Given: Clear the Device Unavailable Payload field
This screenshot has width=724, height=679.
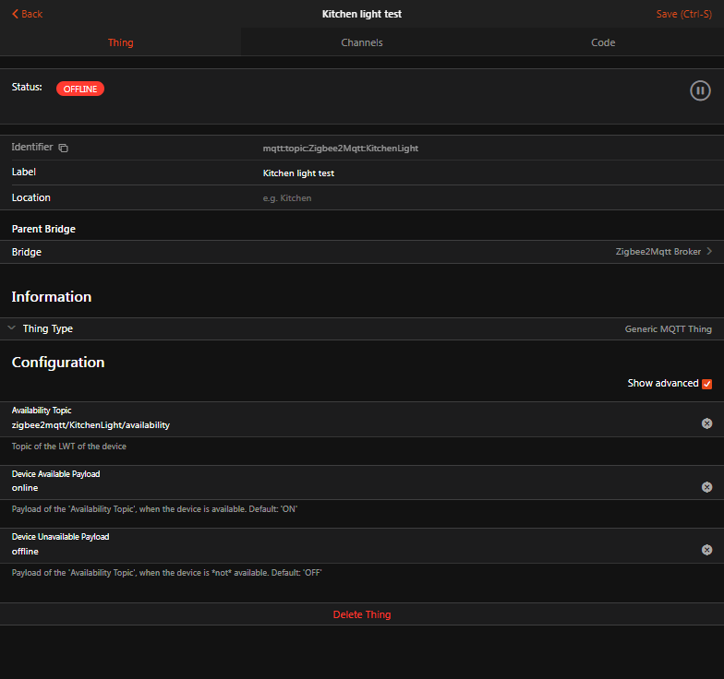Looking at the screenshot, I should (x=706, y=550).
